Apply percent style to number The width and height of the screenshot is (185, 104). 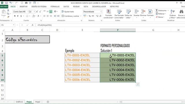click(x=90, y=16)
